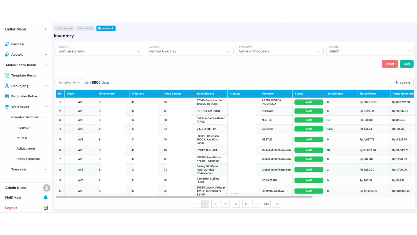Open Mutasi in the sidebar
The image size is (417, 235).
pyautogui.click(x=22, y=138)
